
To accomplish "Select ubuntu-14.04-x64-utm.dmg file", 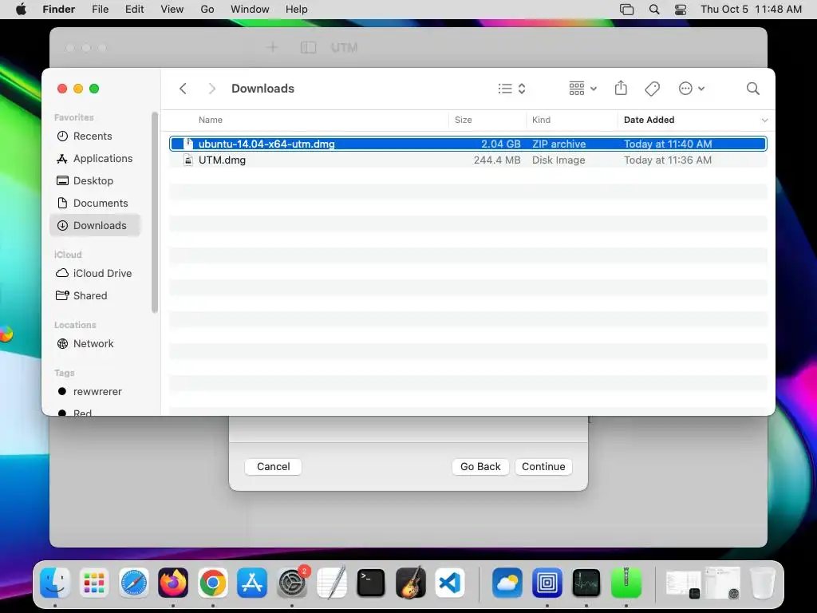I will [x=468, y=144].
